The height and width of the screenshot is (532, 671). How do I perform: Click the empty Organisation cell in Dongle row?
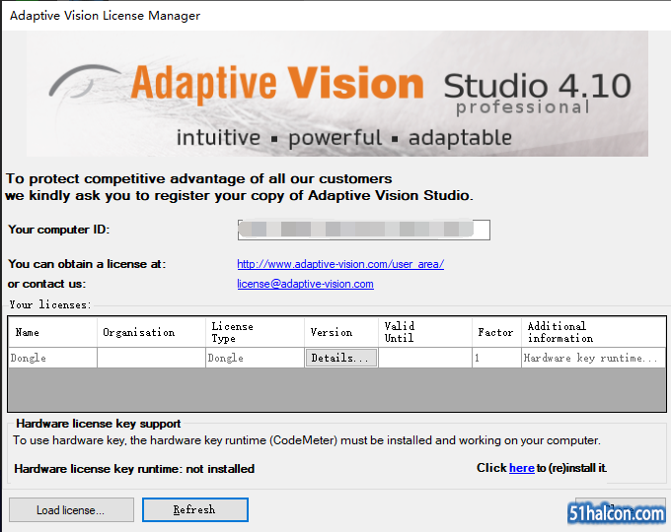pyautogui.click(x=151, y=358)
